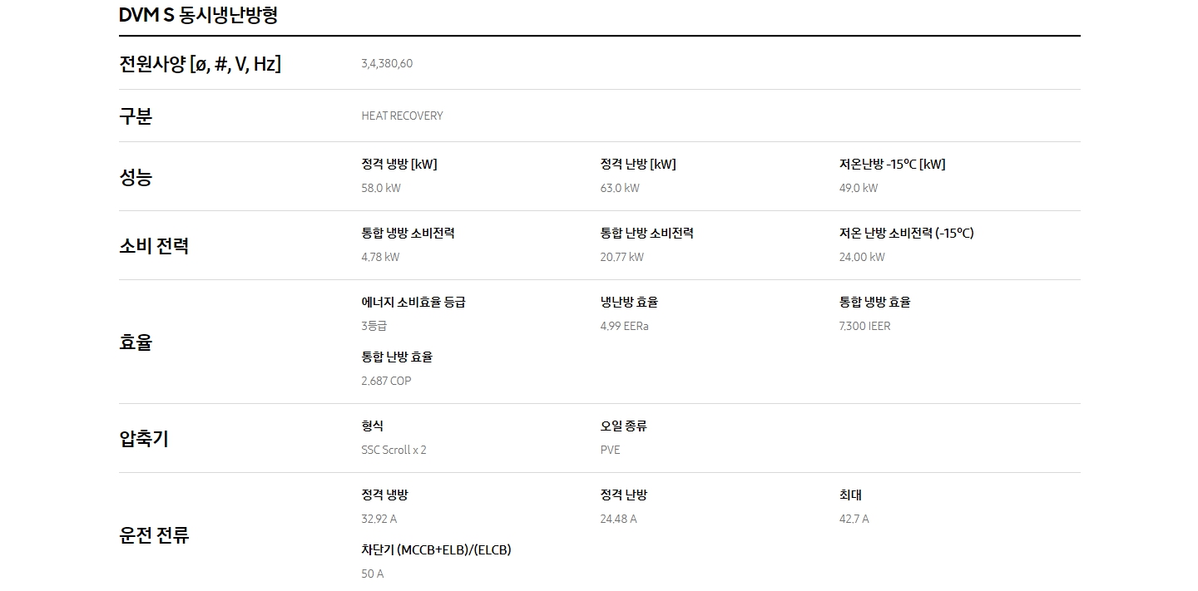The width and height of the screenshot is (1198, 591).
Task: Select the 20.77 kW heating power value
Action: (x=621, y=257)
